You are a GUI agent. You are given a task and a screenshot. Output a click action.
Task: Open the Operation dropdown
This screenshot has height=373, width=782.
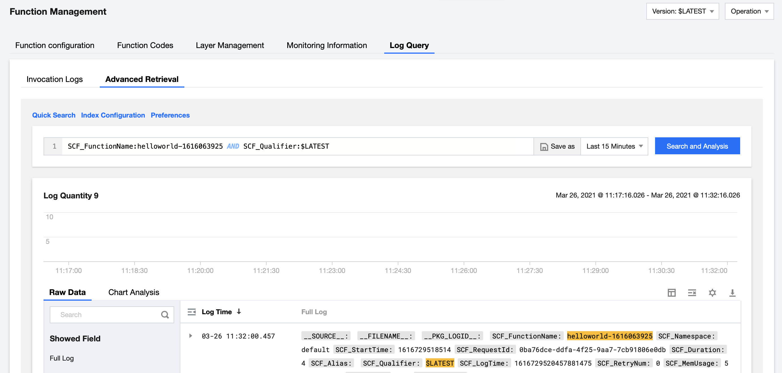(749, 12)
